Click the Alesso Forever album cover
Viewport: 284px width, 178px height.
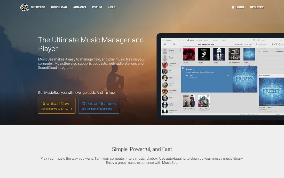(204, 54)
